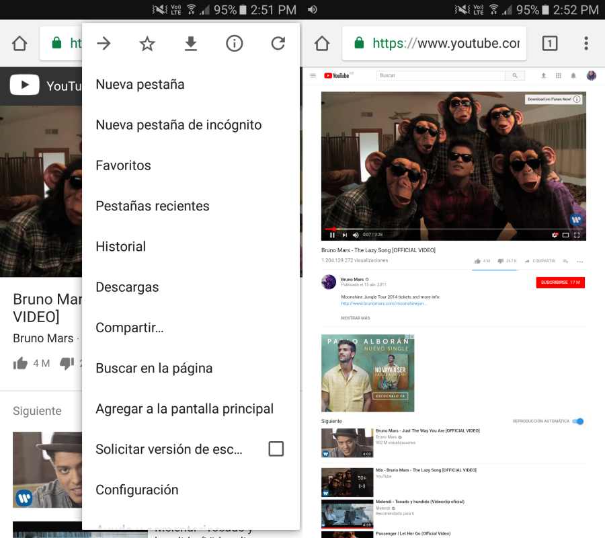Bookmark page with the star icon
The width and height of the screenshot is (605, 538).
pos(147,43)
